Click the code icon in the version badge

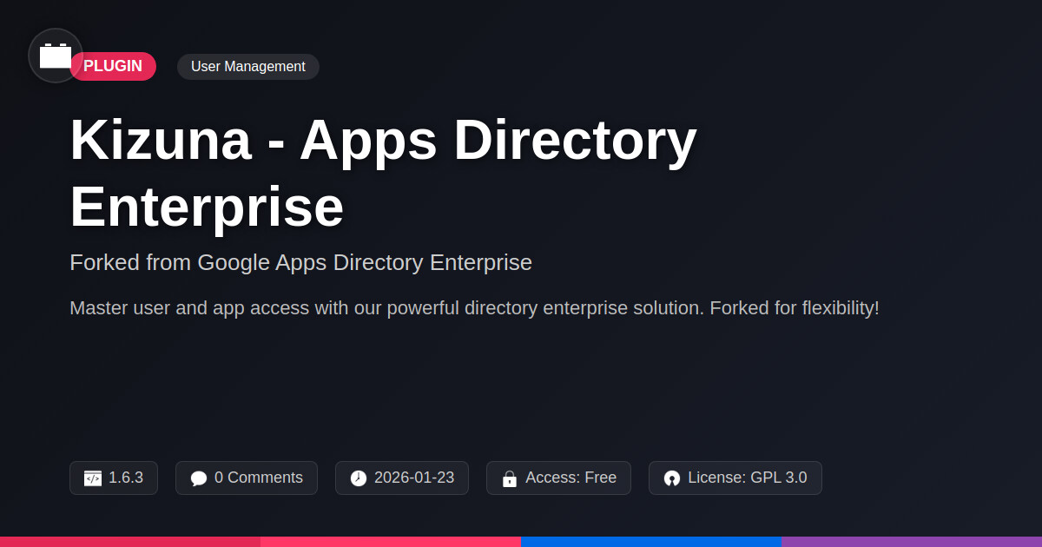pyautogui.click(x=93, y=478)
